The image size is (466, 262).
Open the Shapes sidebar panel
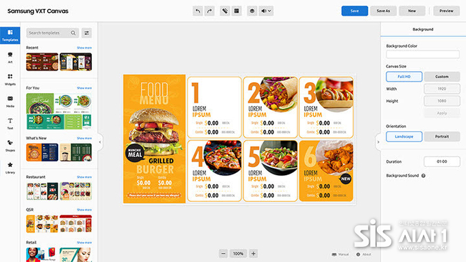click(x=10, y=146)
